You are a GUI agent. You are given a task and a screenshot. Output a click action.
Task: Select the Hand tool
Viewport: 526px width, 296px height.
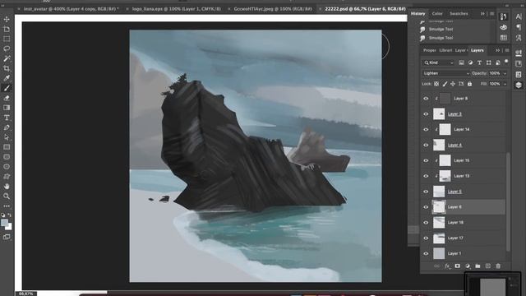pos(7,187)
